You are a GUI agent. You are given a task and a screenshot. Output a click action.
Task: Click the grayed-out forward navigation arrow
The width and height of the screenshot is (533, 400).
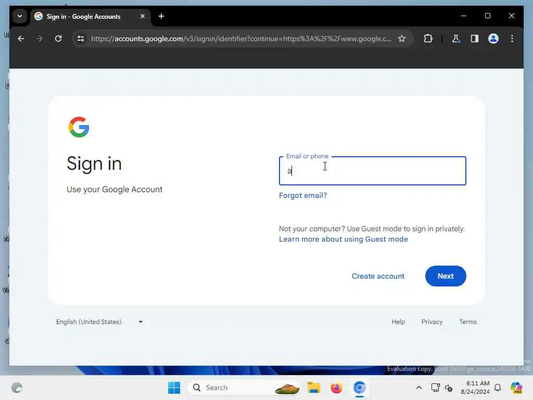coord(40,39)
